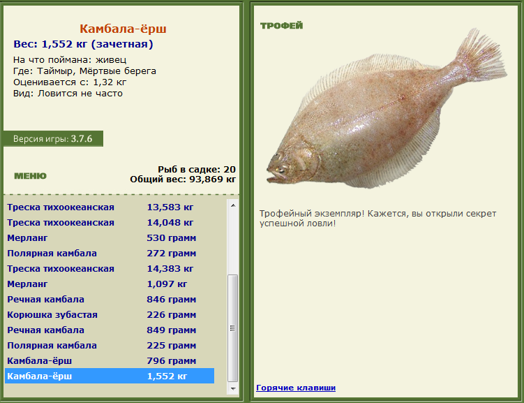Viewport: 524px width, 403px height.
Task: Select Полярная камбала 272 грамм row
Action: [110, 253]
